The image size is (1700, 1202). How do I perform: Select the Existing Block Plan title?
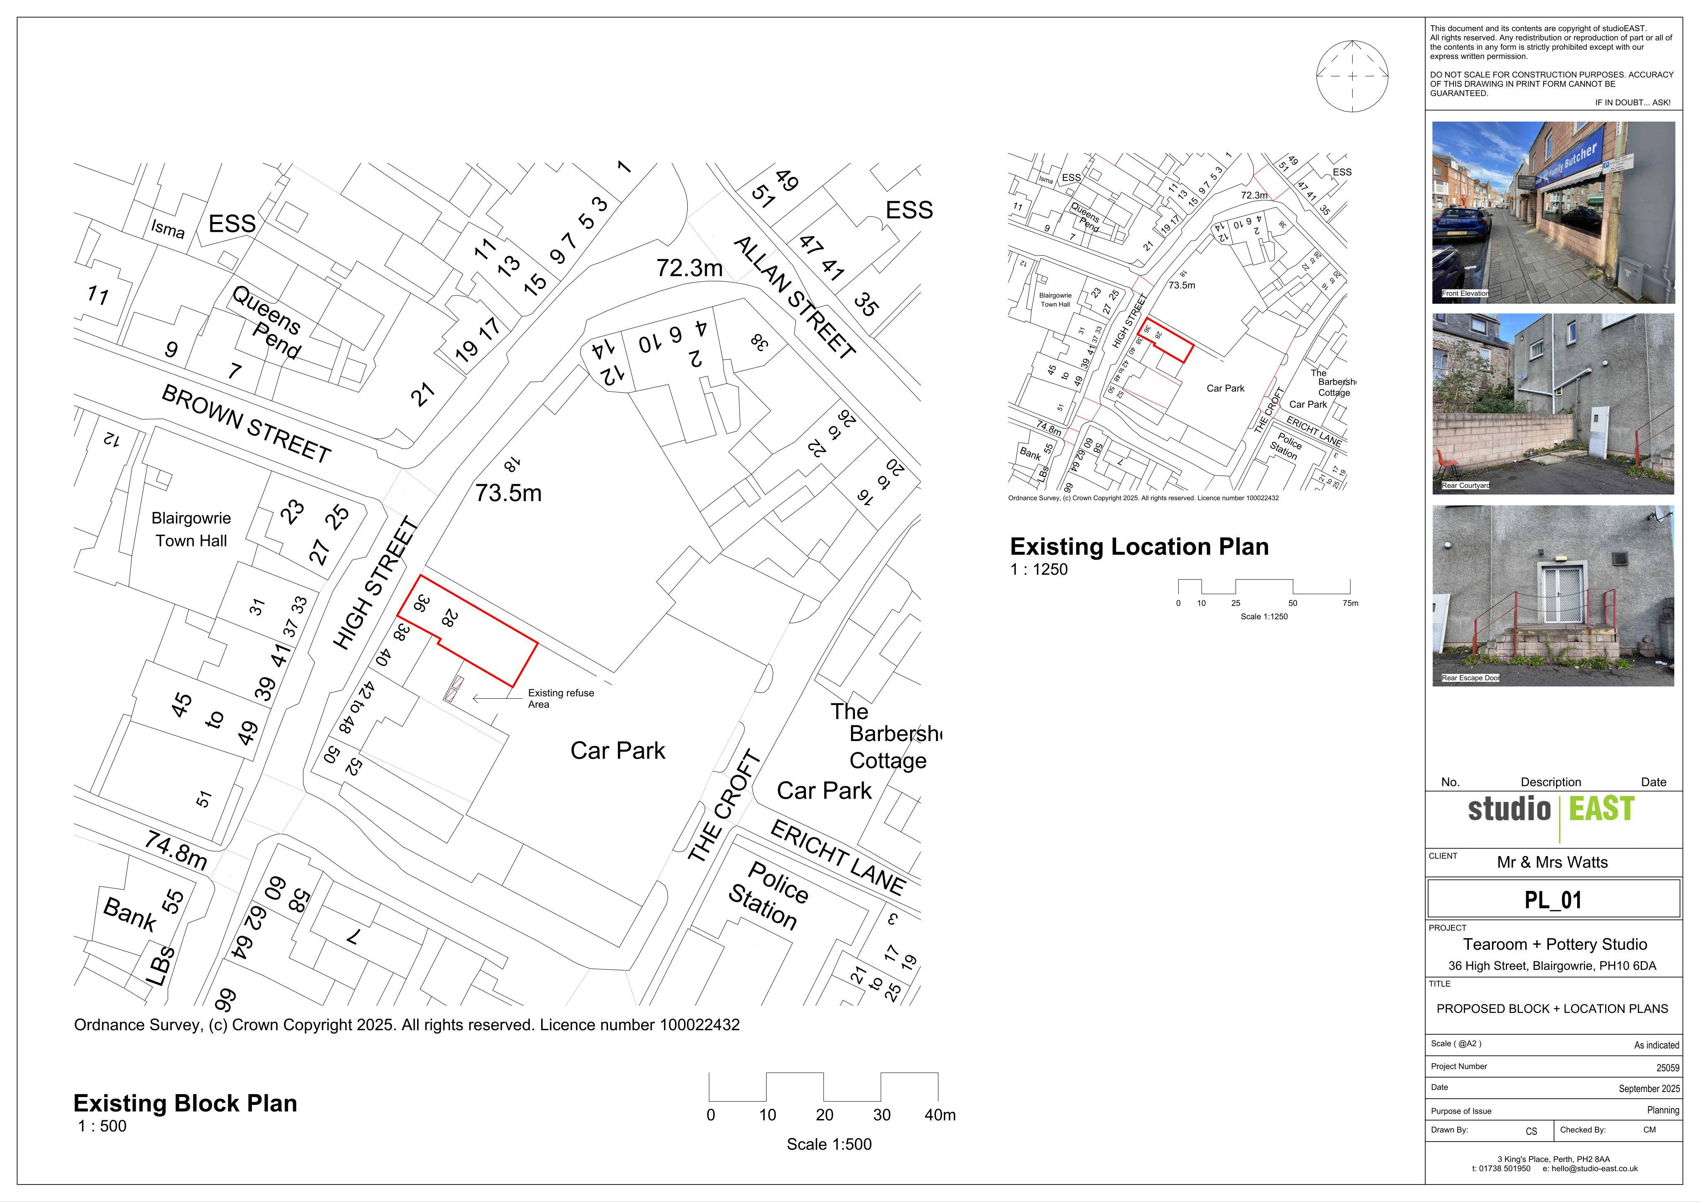[x=185, y=1103]
